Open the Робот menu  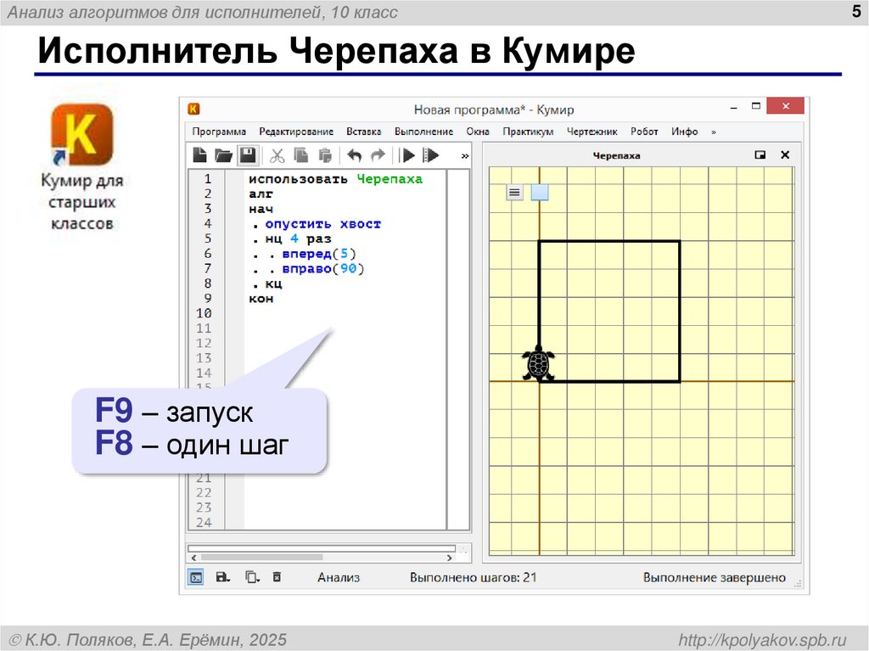pyautogui.click(x=646, y=132)
